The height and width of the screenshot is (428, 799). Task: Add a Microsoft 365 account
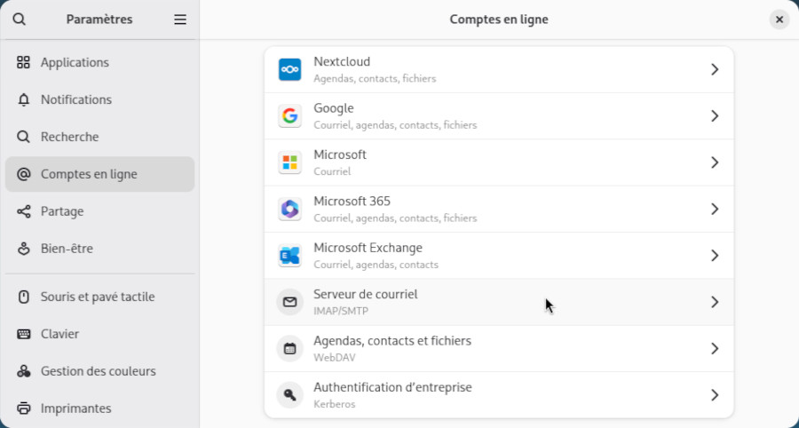tap(499, 209)
